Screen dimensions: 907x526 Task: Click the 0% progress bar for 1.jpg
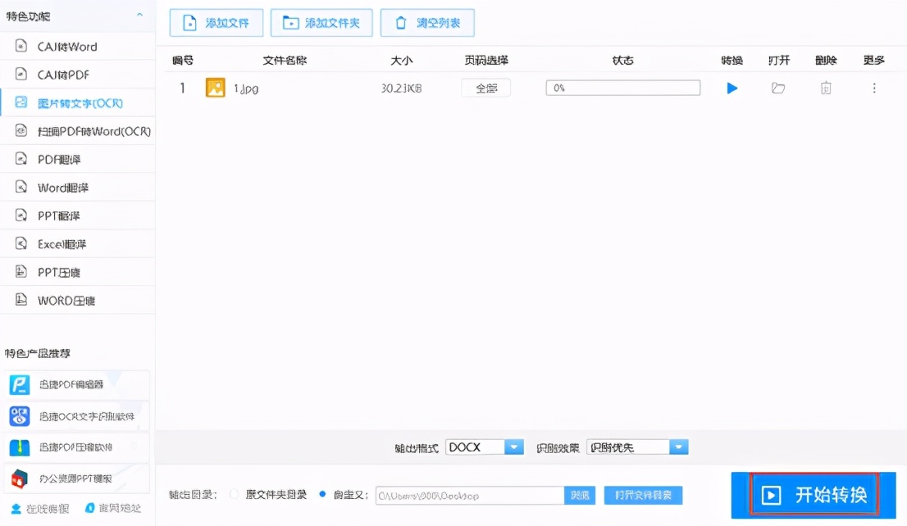(x=623, y=88)
